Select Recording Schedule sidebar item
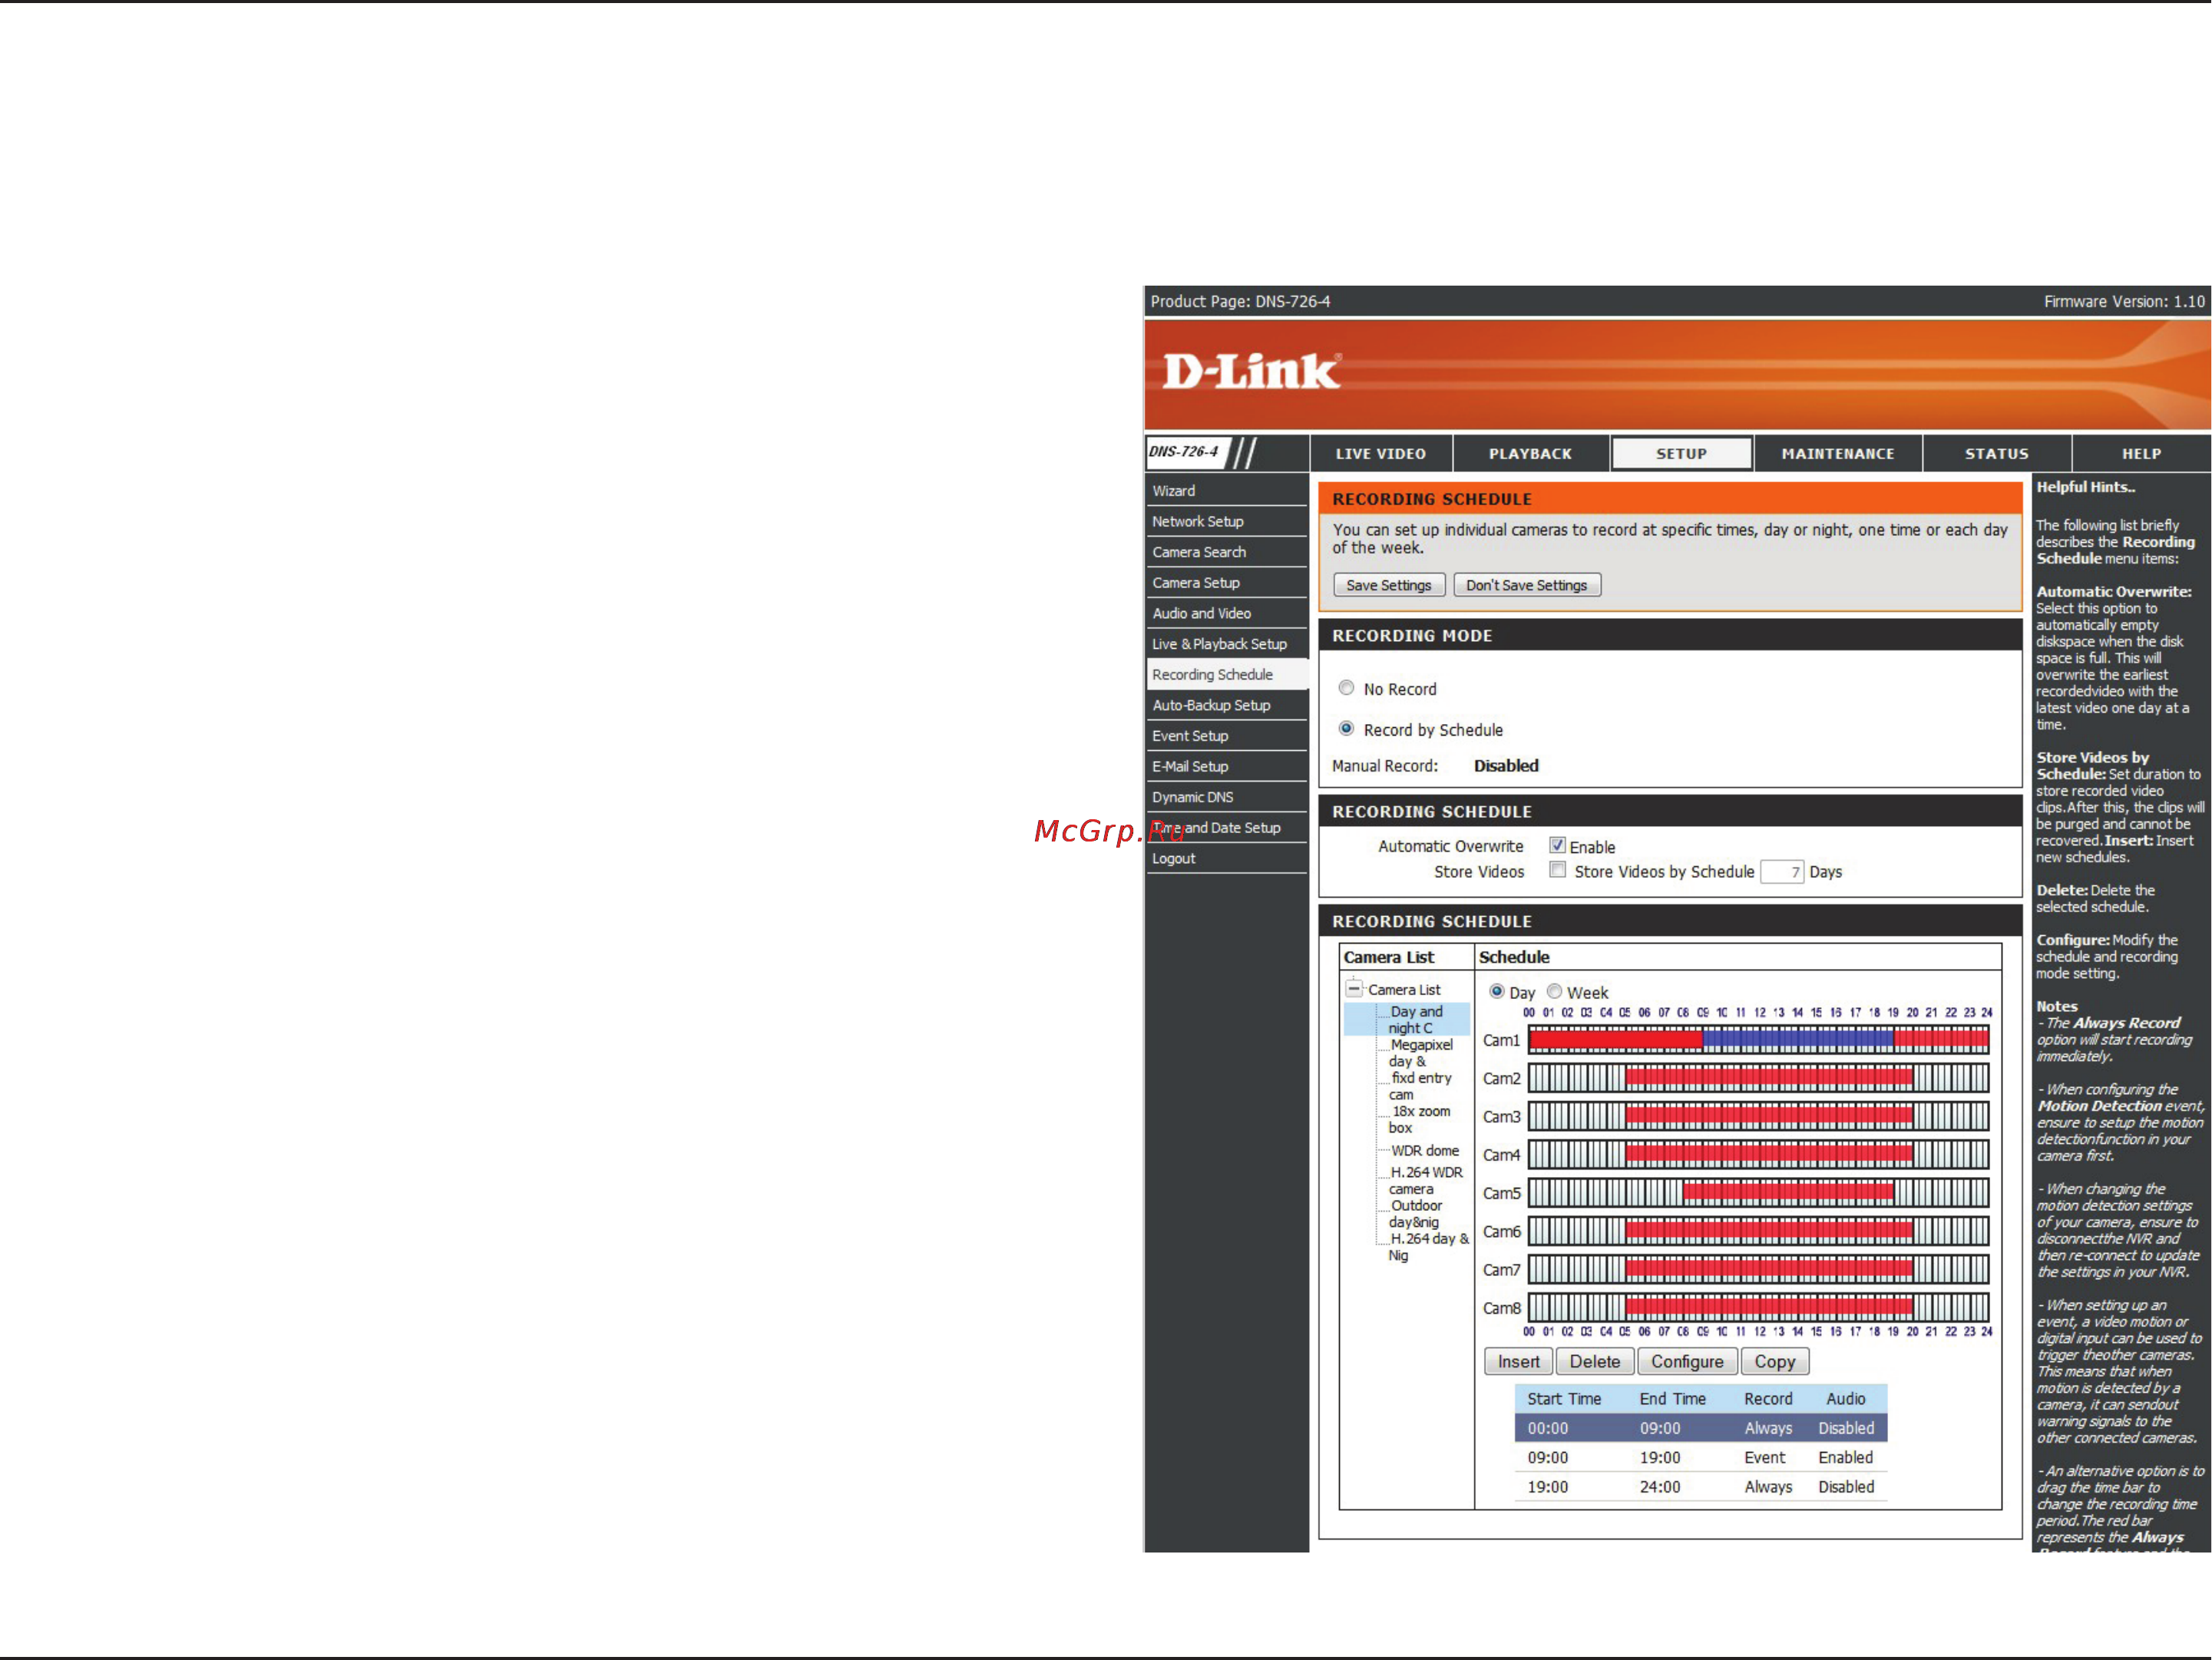Screen dimensions: 2212x1660 tap(1226, 675)
